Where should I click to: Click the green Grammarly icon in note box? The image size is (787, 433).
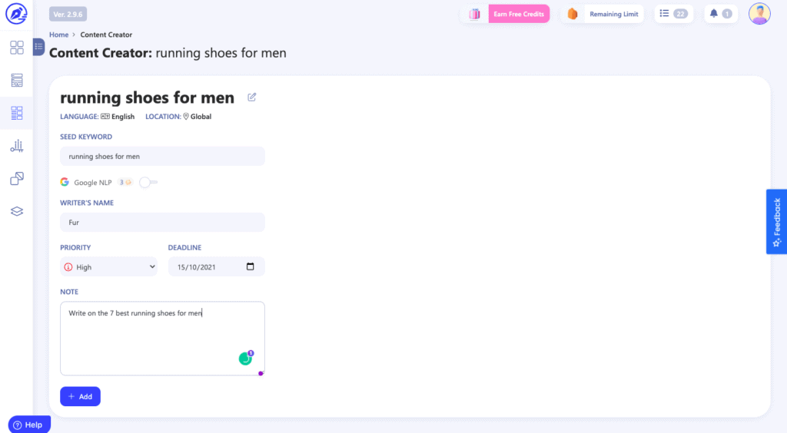click(x=245, y=359)
